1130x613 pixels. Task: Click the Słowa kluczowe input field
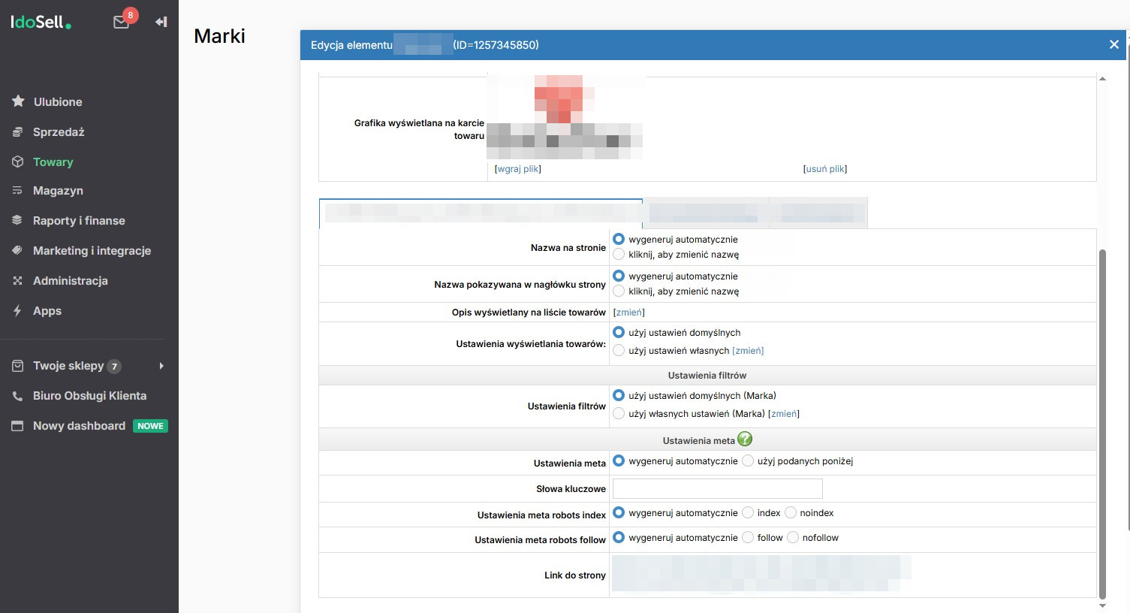pos(718,489)
